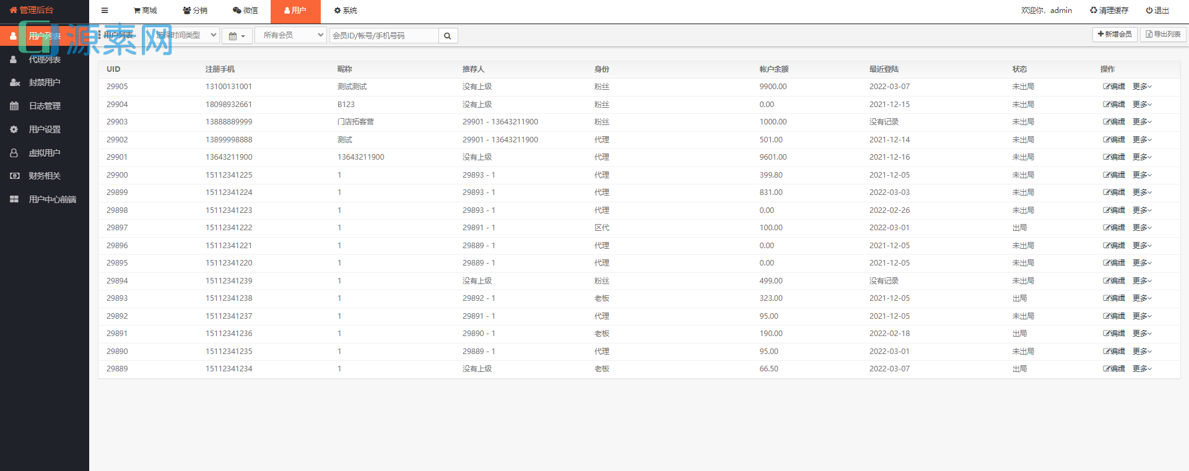The width and height of the screenshot is (1189, 471).
Task: Open the calendar date picker
Action: pos(237,36)
